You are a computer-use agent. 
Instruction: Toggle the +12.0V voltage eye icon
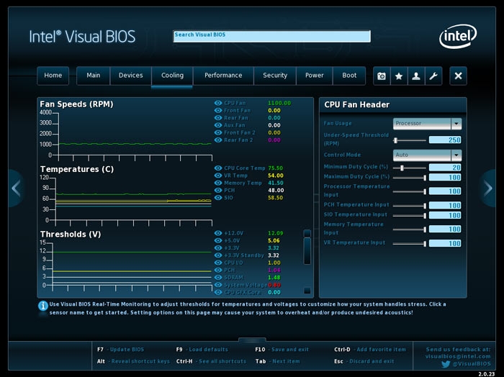(x=218, y=233)
